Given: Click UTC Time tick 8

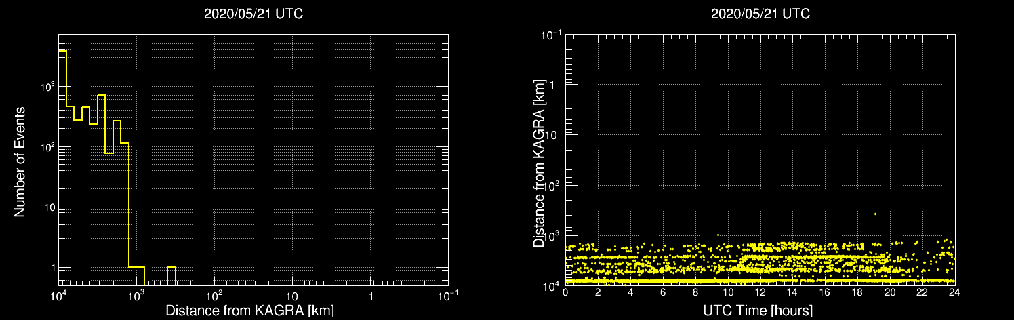Looking at the screenshot, I should pos(695,293).
